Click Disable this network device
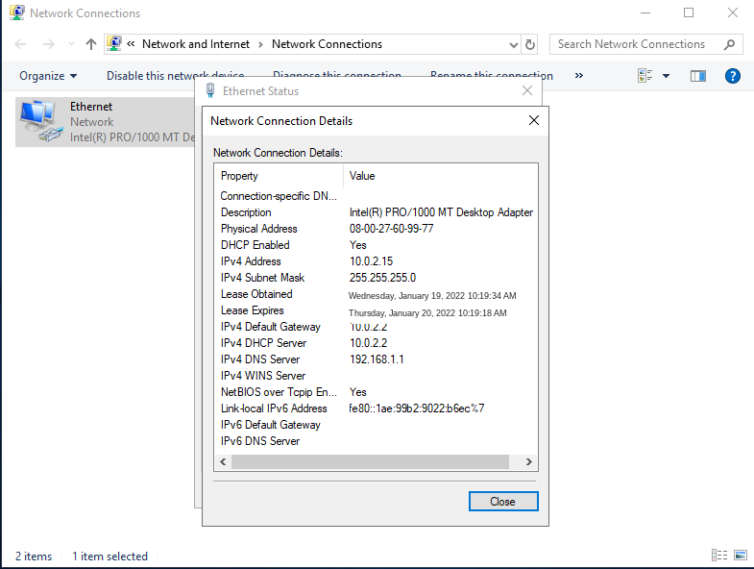The image size is (754, 569). pyautogui.click(x=175, y=76)
